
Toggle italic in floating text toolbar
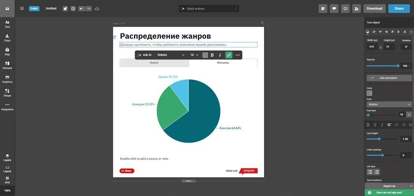(x=220, y=55)
